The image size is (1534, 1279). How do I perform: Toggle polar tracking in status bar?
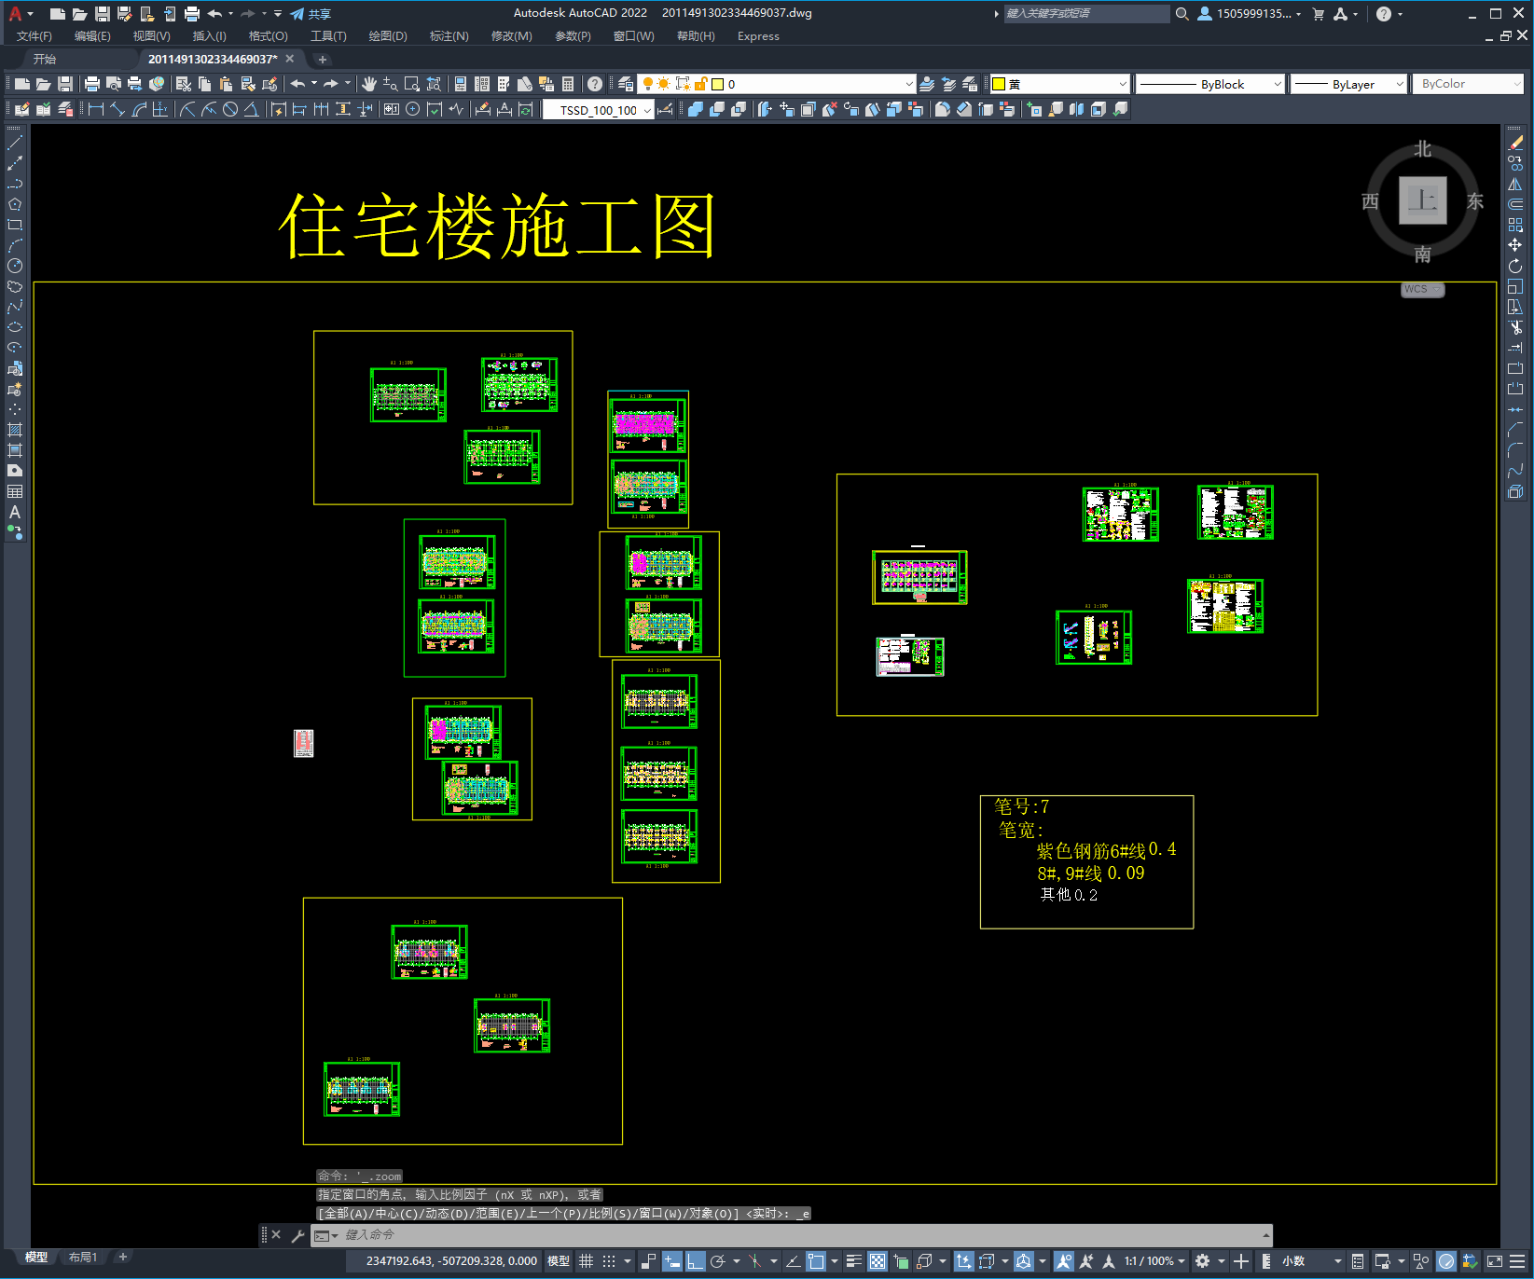click(x=717, y=1261)
